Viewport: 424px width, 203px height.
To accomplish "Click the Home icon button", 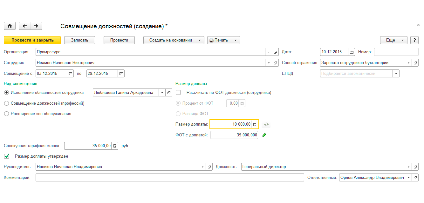I will coord(10,26).
